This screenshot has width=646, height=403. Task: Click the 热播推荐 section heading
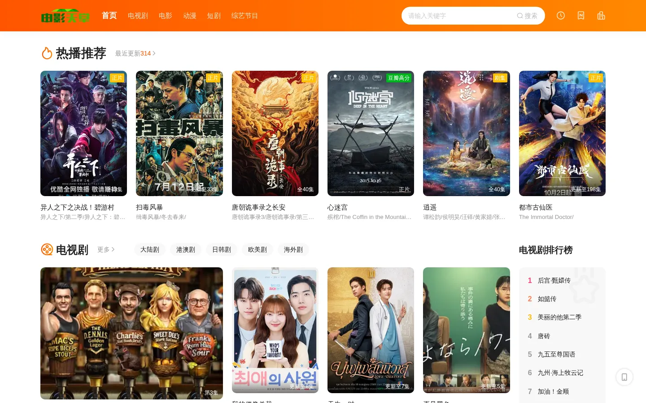[81, 53]
